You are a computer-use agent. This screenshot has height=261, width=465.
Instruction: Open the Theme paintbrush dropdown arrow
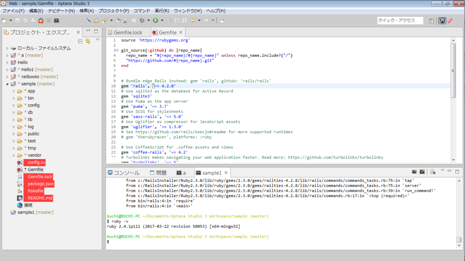click(111, 20)
